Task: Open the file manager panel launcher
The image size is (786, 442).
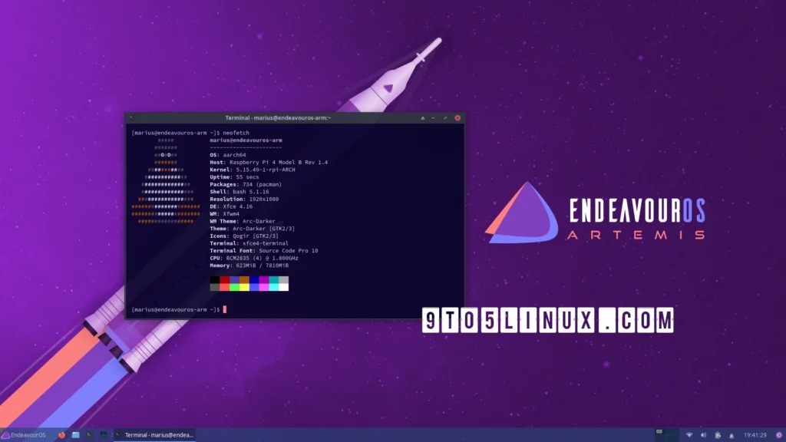Action: (76, 435)
